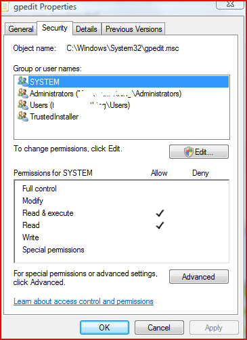Click the Users group icon
Viewport: 247px width, 340px height.
tap(23, 105)
